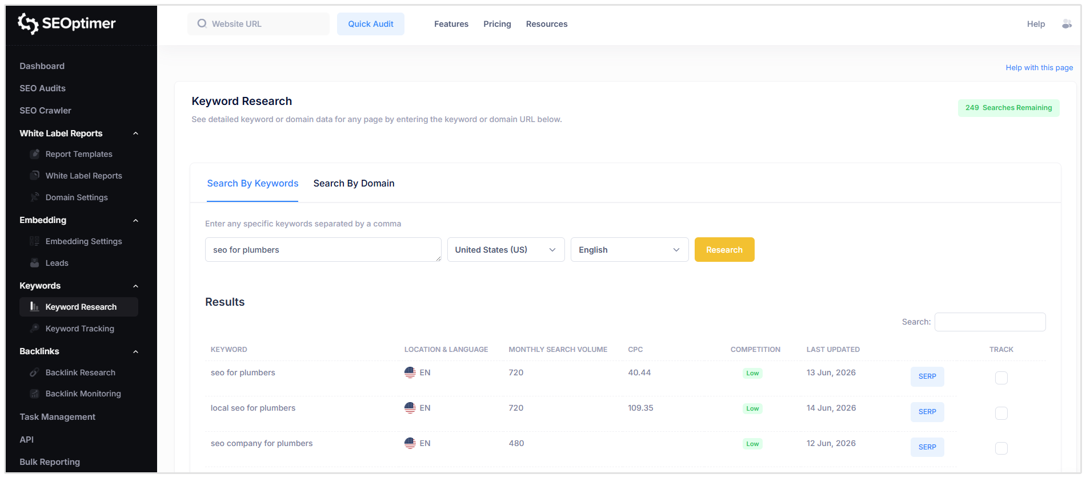Click the Leads icon in sidebar
Image resolution: width=1086 pixels, height=478 pixels.
pos(35,263)
